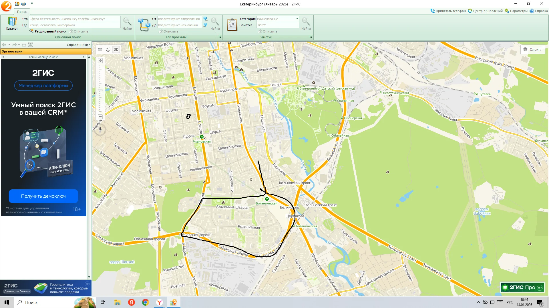549x308 pixels.
Task: Open Расширенный поиск link
Action: point(50,31)
